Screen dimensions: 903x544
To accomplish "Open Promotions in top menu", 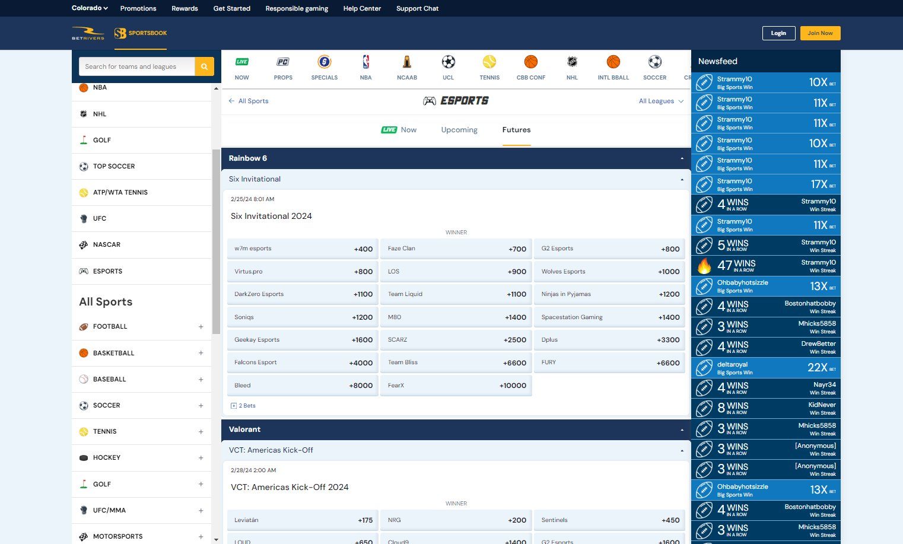I will tap(138, 8).
